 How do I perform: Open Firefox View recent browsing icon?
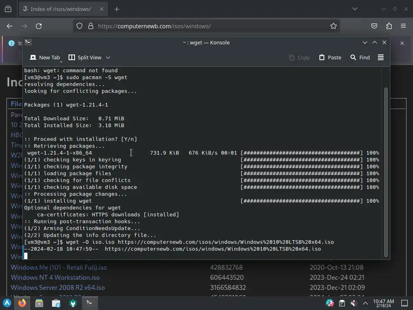pyautogui.click(x=8, y=9)
